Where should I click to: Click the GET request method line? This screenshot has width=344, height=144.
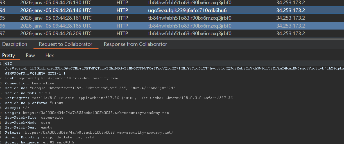click(8, 64)
